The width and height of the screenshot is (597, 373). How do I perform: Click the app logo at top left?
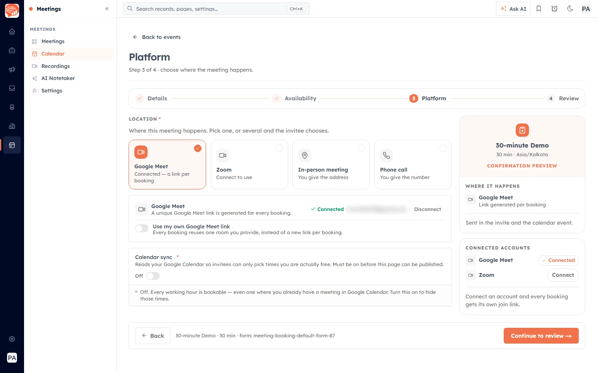pyautogui.click(x=12, y=10)
